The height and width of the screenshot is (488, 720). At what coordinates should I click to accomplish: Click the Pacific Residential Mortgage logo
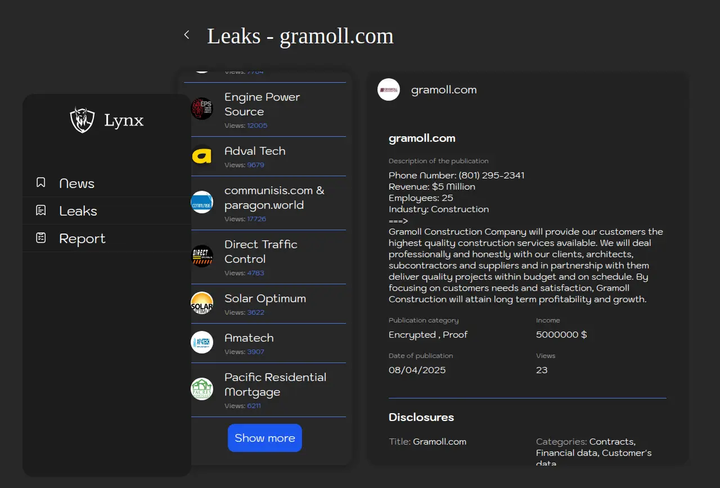pos(202,389)
